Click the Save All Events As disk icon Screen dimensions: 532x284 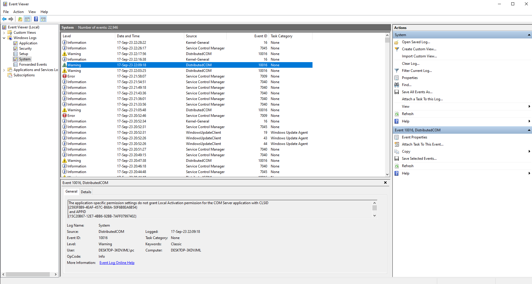click(397, 92)
